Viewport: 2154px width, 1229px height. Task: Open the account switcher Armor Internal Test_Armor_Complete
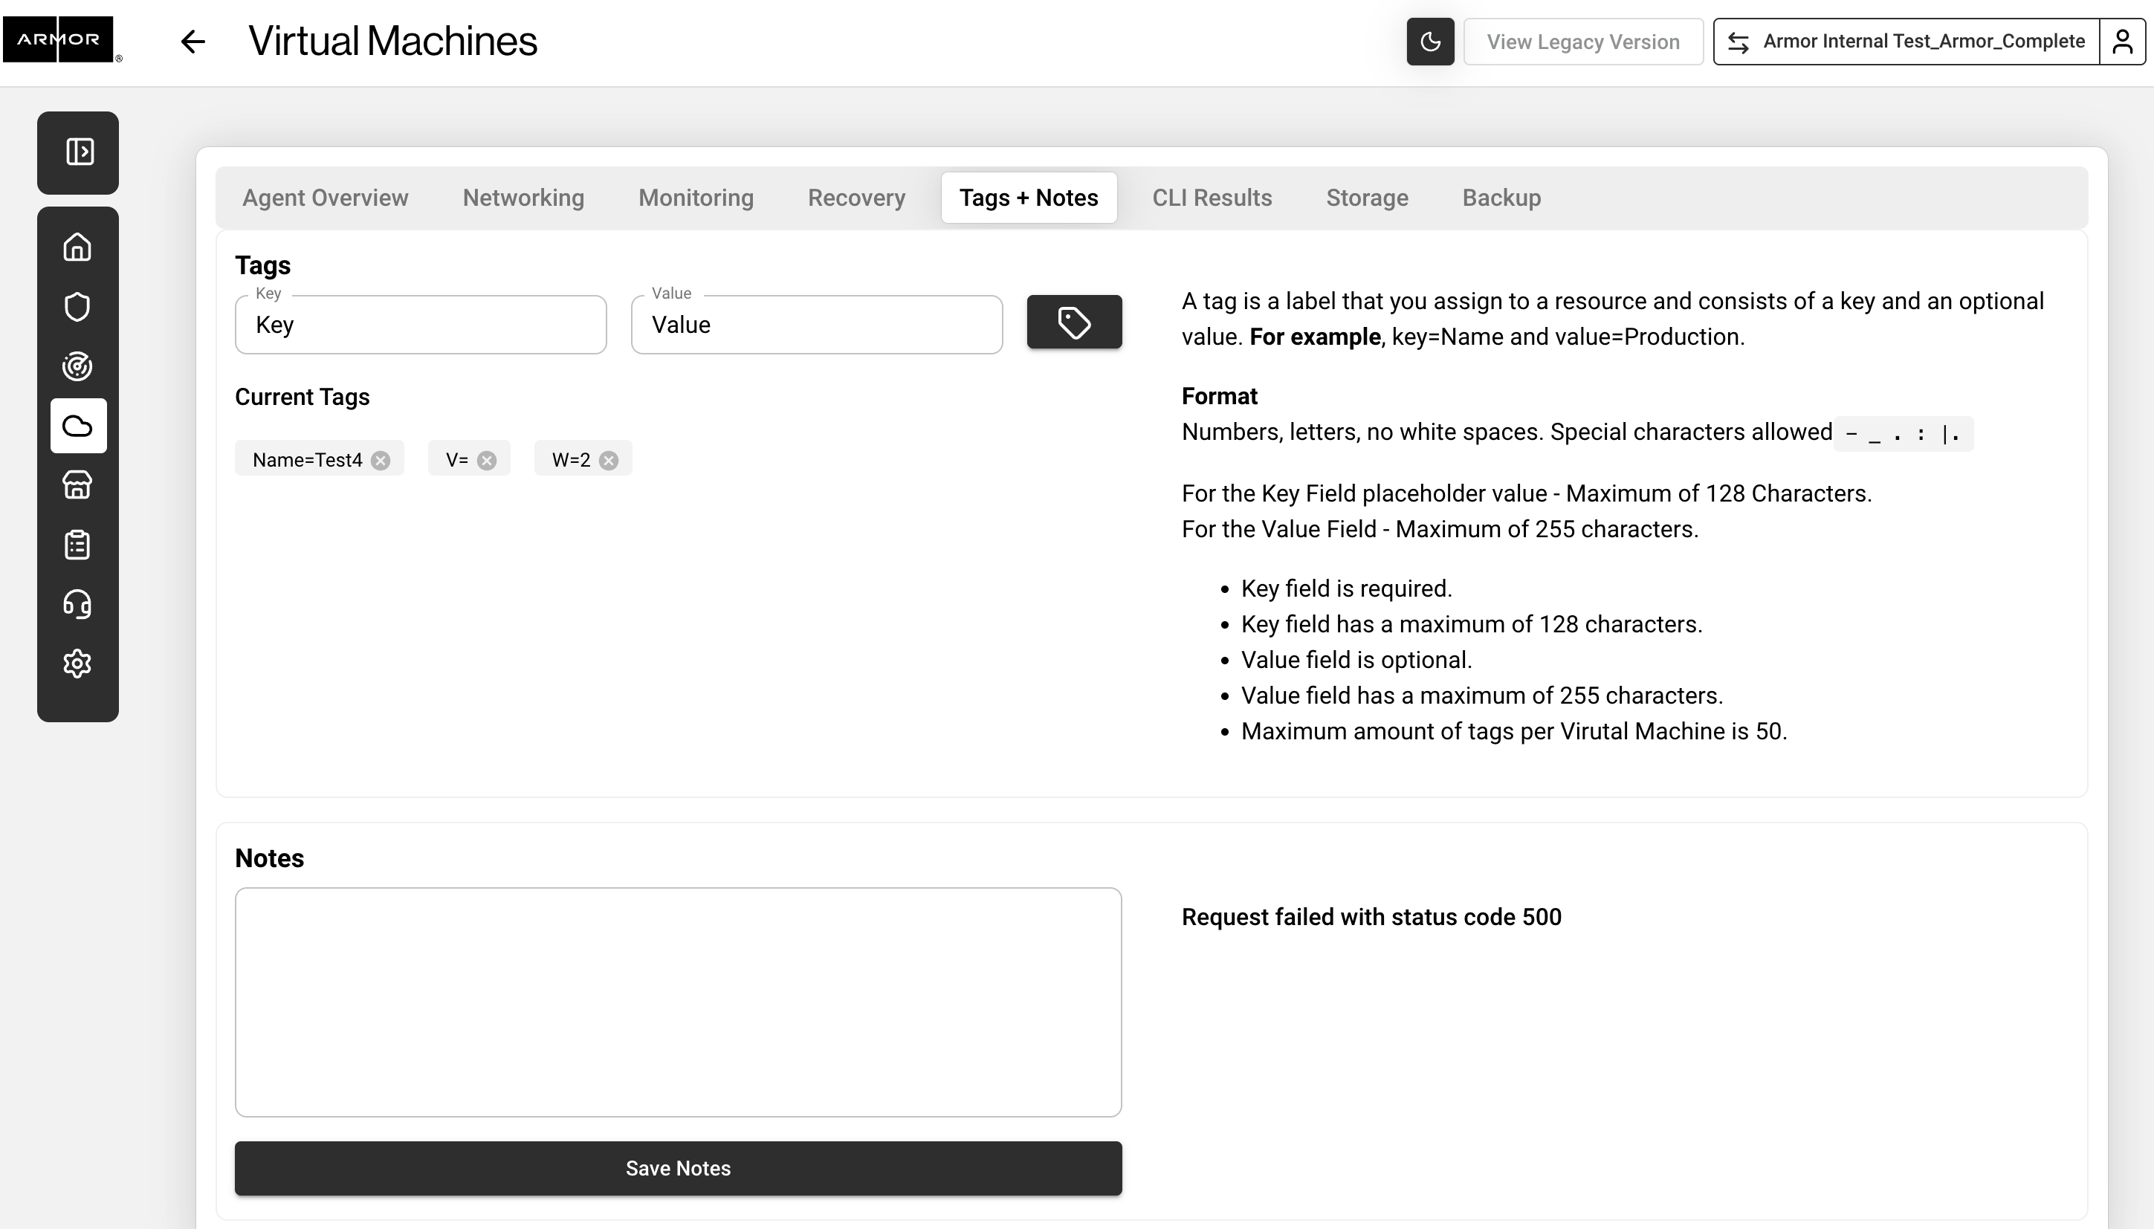pyautogui.click(x=1906, y=42)
